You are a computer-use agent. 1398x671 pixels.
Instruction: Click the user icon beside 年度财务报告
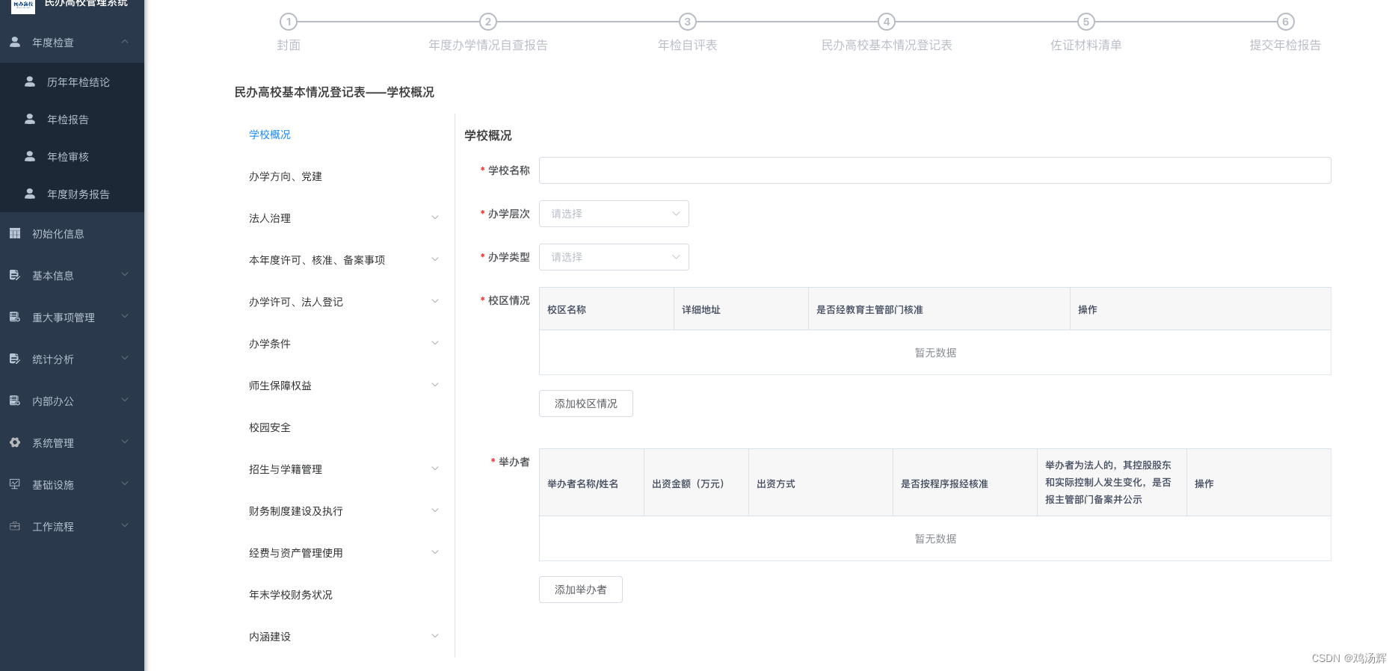[x=30, y=194]
